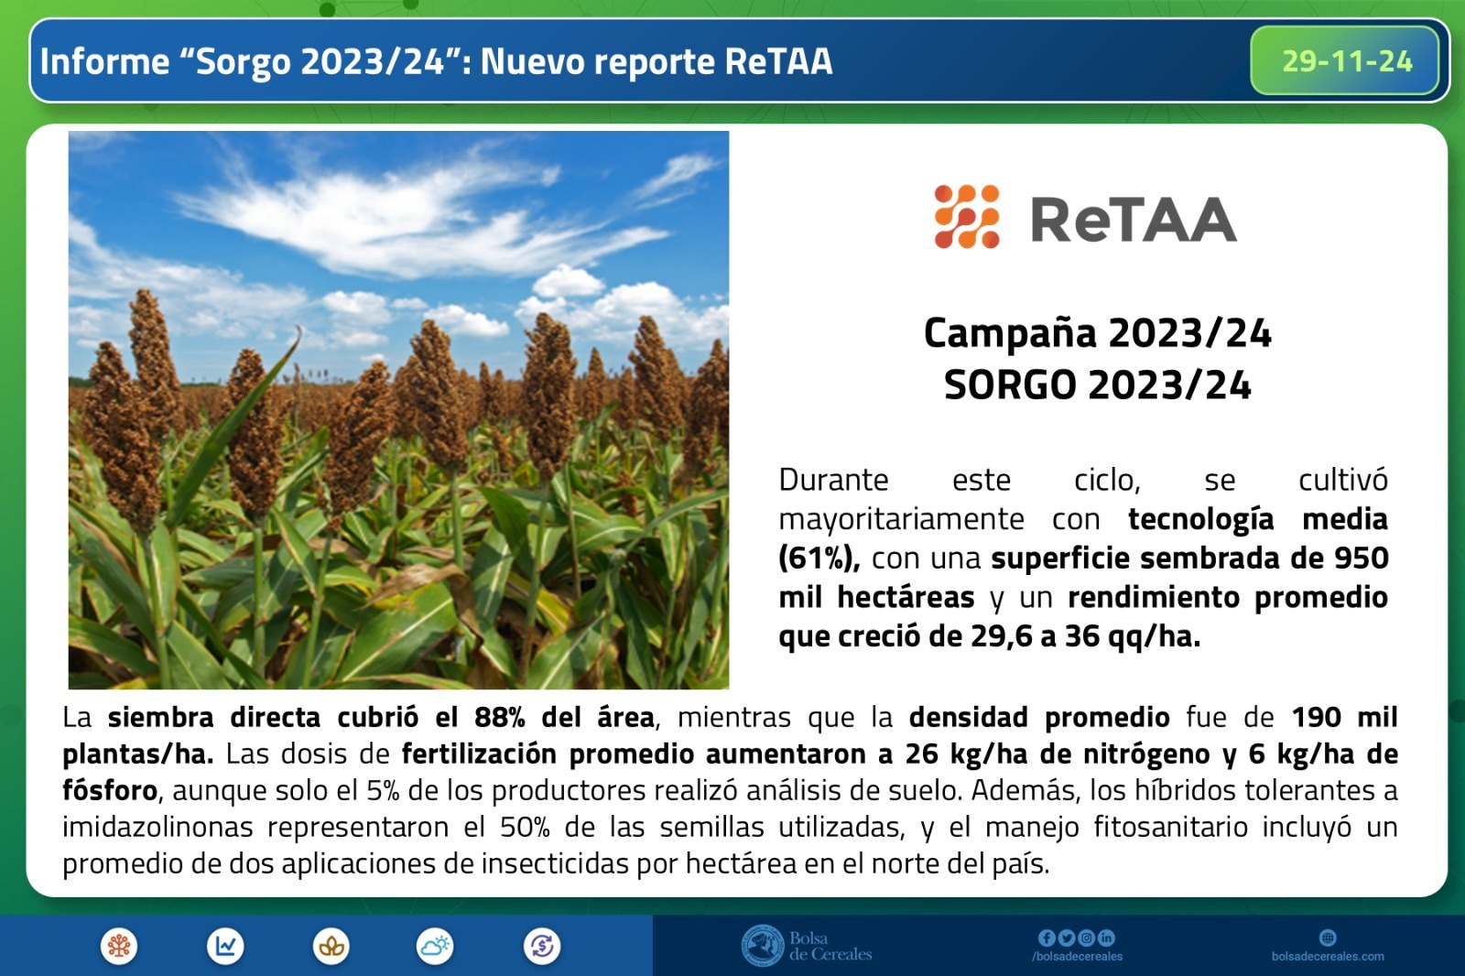Click the Informe "Sorgo 2023/24" header title

pyautogui.click(x=437, y=61)
